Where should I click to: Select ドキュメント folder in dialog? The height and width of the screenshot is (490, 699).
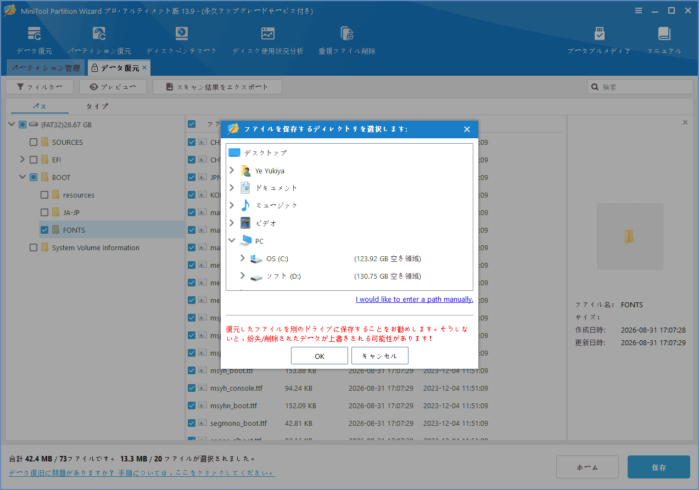269,188
